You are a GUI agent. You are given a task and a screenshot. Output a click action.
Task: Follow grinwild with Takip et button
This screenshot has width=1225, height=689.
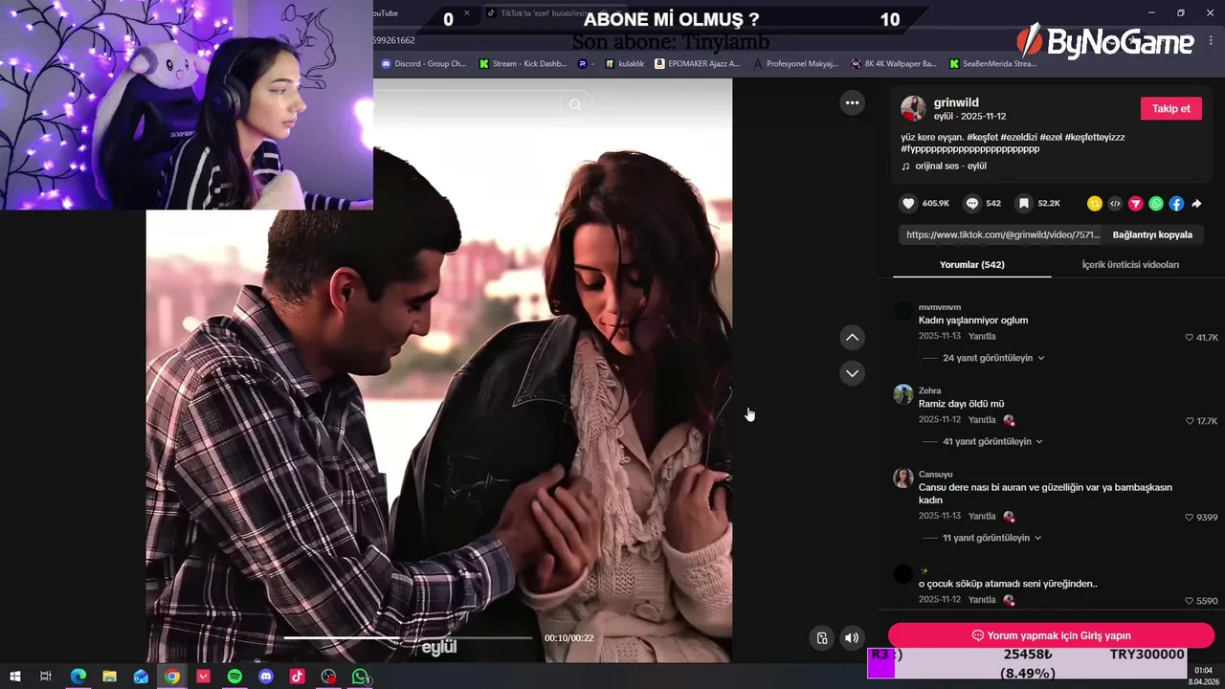1170,108
